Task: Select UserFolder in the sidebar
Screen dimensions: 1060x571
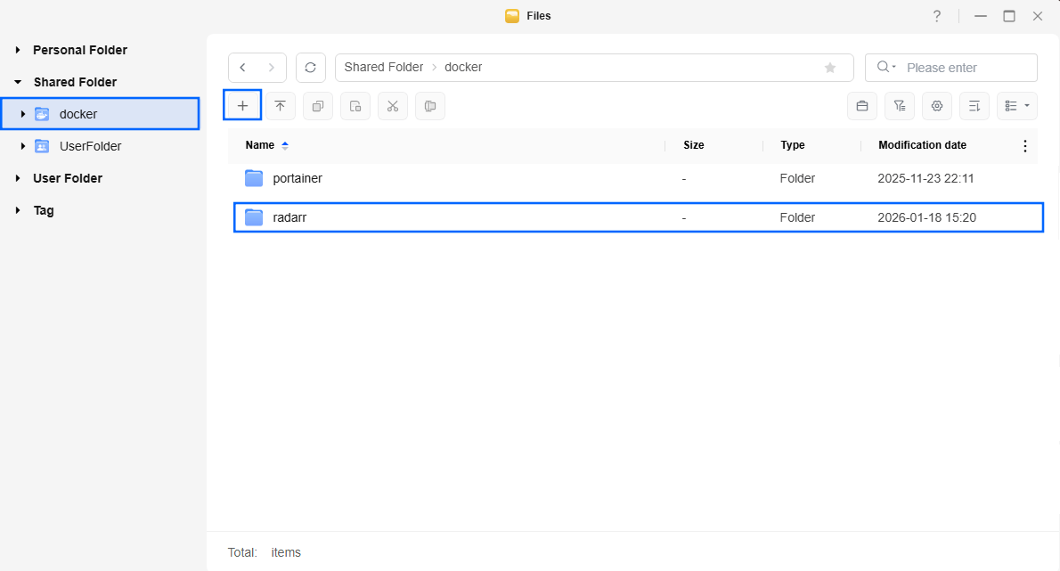Action: point(90,146)
